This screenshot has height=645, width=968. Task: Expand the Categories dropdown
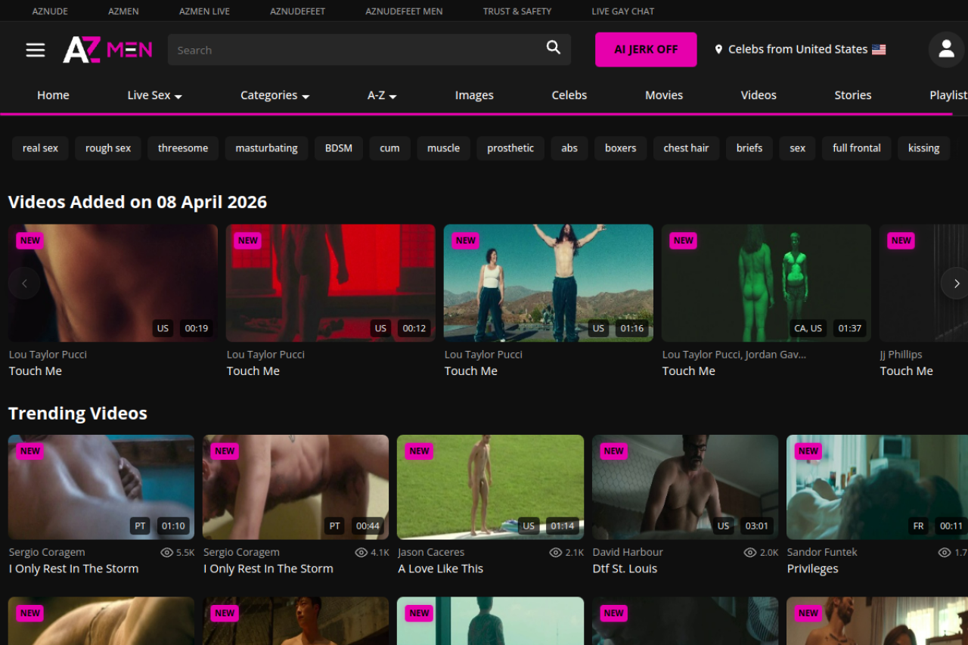click(275, 95)
